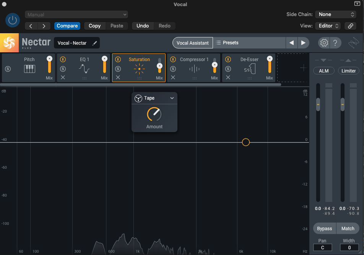Adjust the De-Esser Mix slider
364x255 pixels.
[x=270, y=65]
